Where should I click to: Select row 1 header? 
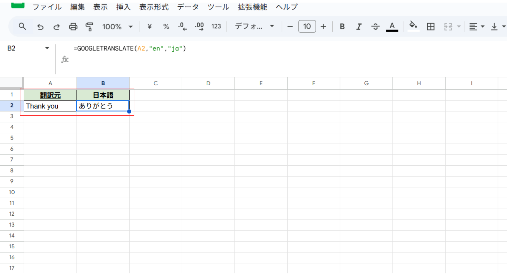point(12,95)
